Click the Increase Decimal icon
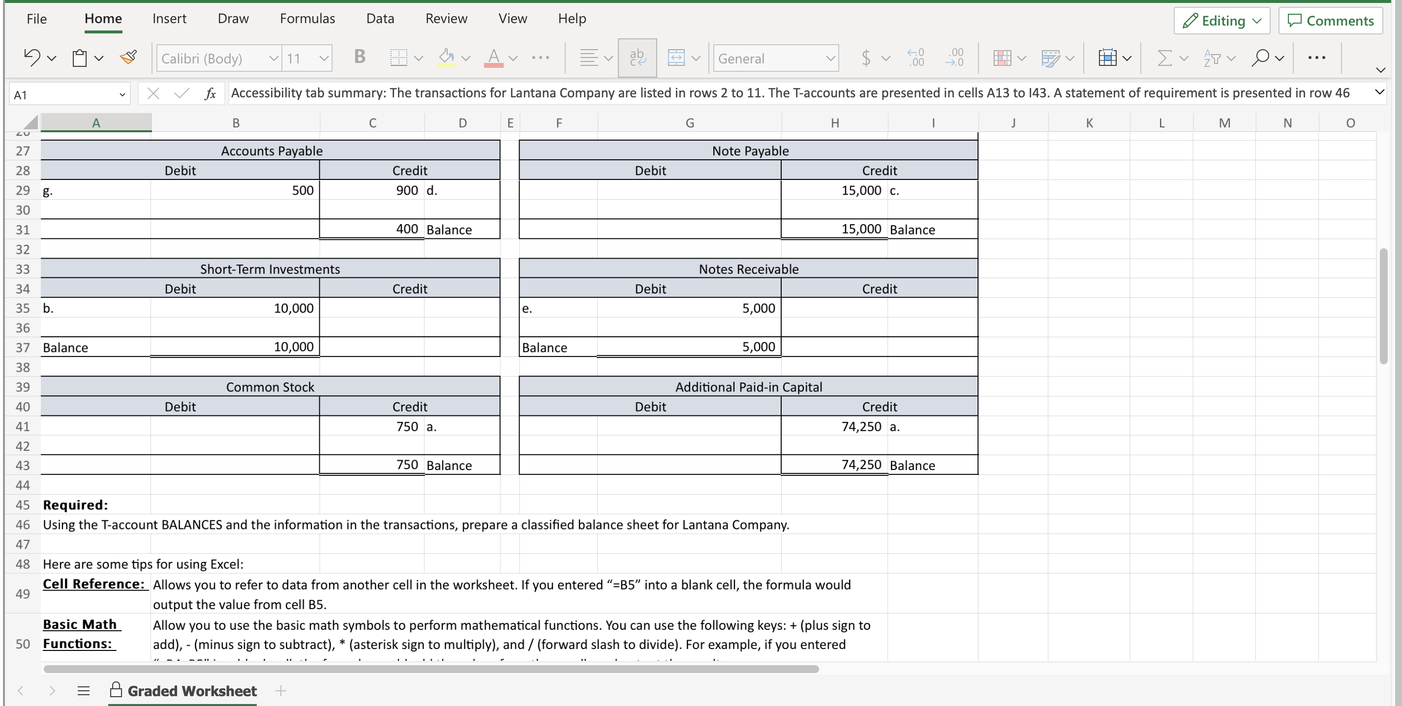 916,58
